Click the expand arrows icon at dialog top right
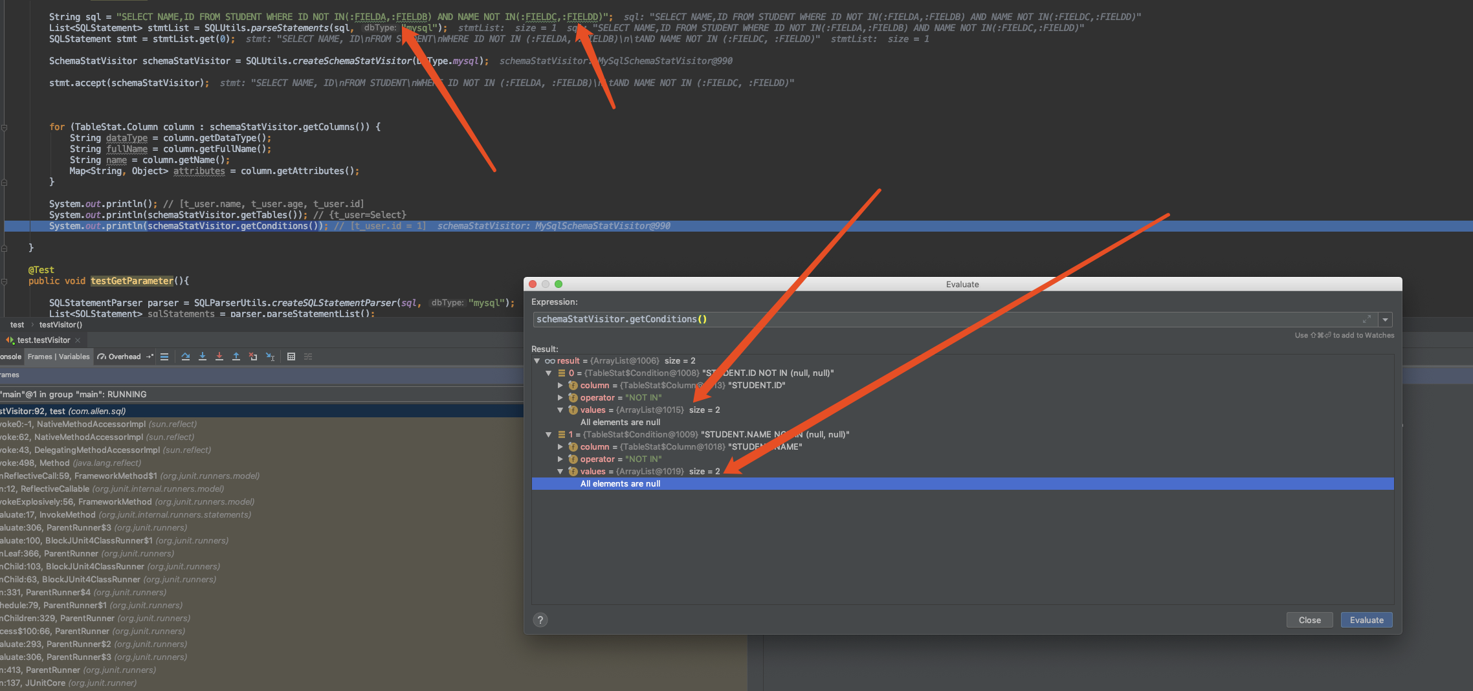 click(1367, 319)
